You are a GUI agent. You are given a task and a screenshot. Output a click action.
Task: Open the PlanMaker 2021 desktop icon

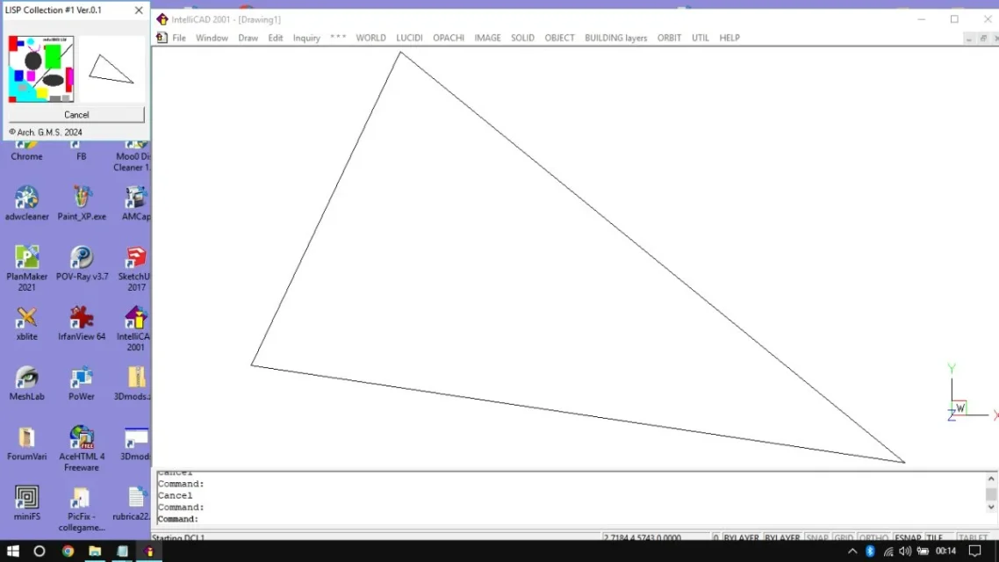tap(26, 268)
